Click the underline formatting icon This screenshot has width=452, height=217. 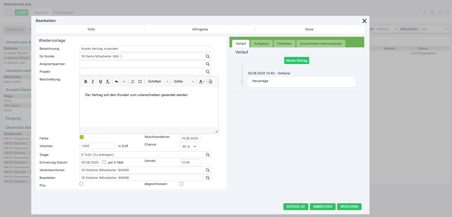click(100, 82)
